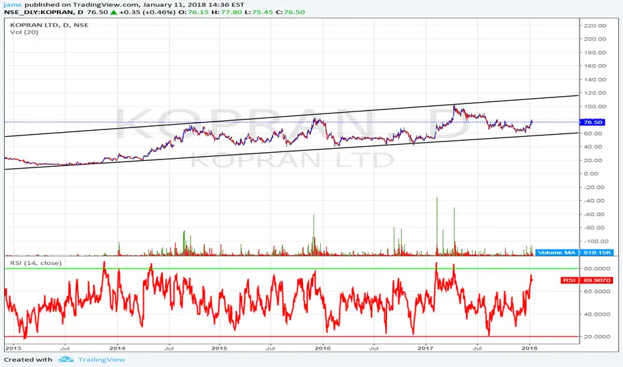This screenshot has height=367, width=623.
Task: Click the 'Volume MA' label tag
Action: tap(556, 252)
